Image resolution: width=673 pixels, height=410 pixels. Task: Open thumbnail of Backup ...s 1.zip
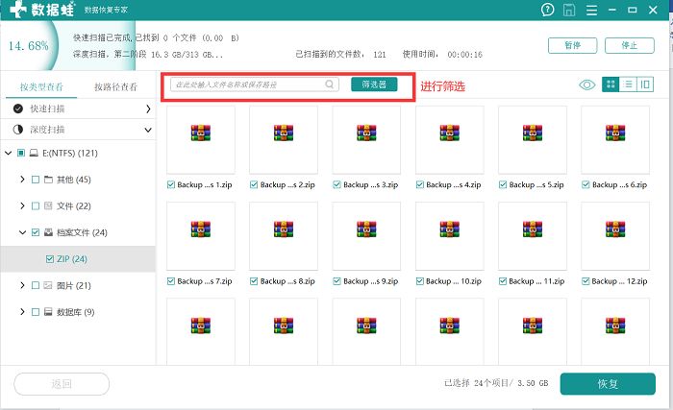pyautogui.click(x=200, y=140)
